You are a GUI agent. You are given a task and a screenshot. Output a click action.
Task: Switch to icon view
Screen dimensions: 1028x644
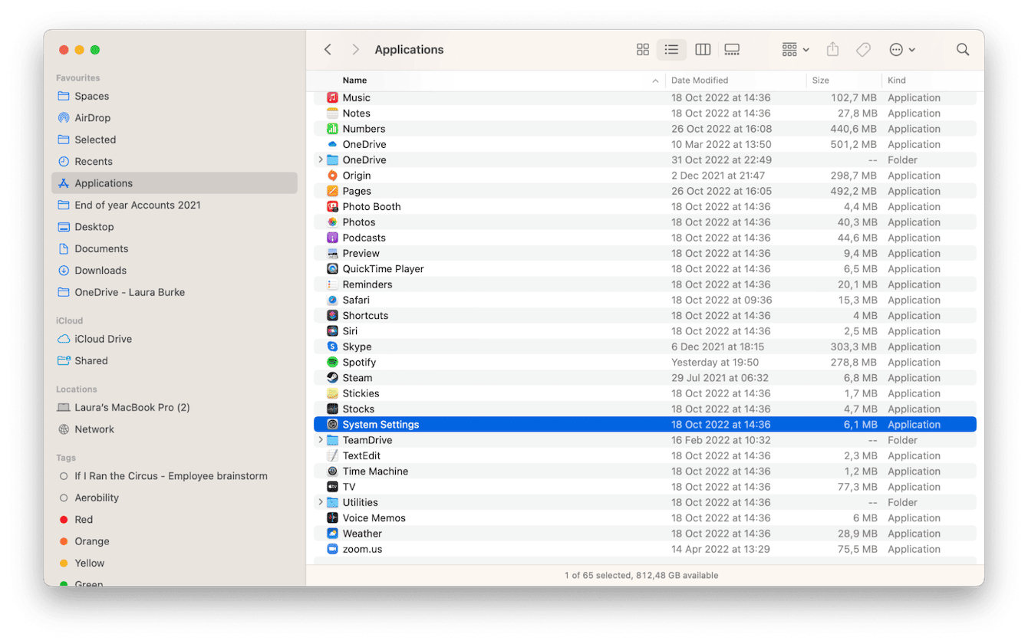click(642, 49)
